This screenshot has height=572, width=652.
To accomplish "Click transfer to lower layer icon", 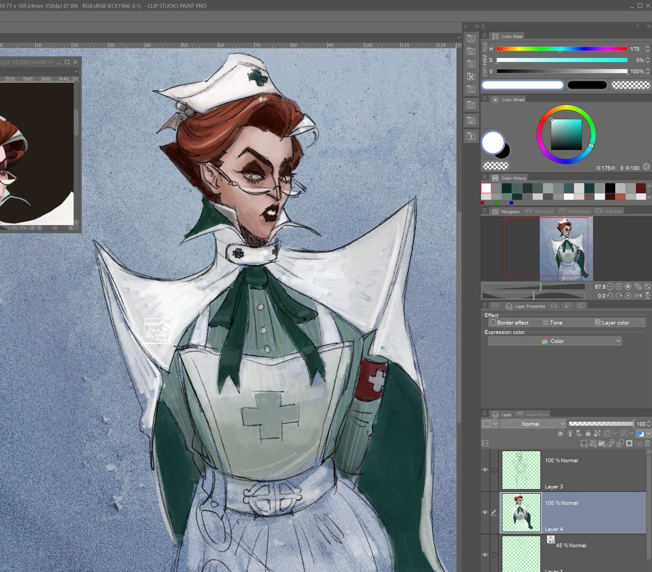I will click(611, 443).
